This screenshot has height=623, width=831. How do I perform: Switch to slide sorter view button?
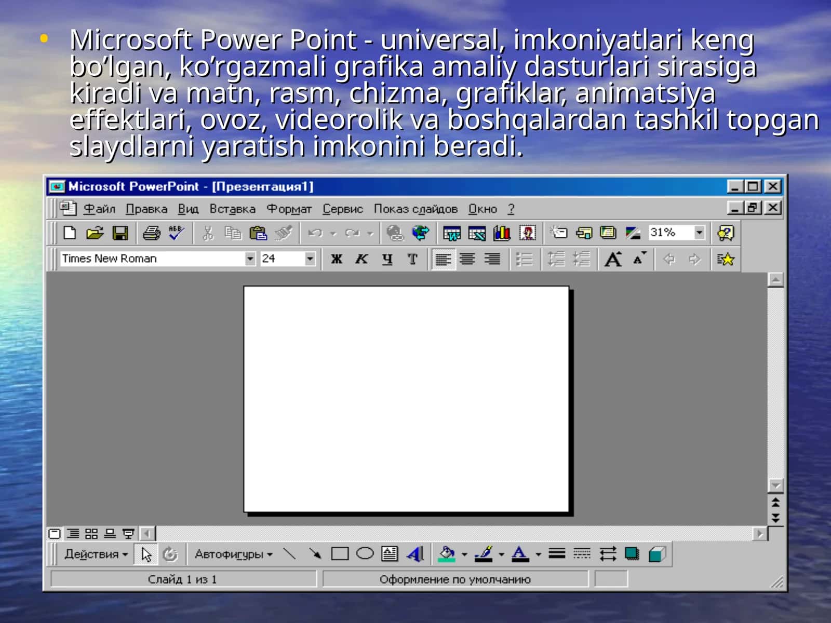pos(91,533)
